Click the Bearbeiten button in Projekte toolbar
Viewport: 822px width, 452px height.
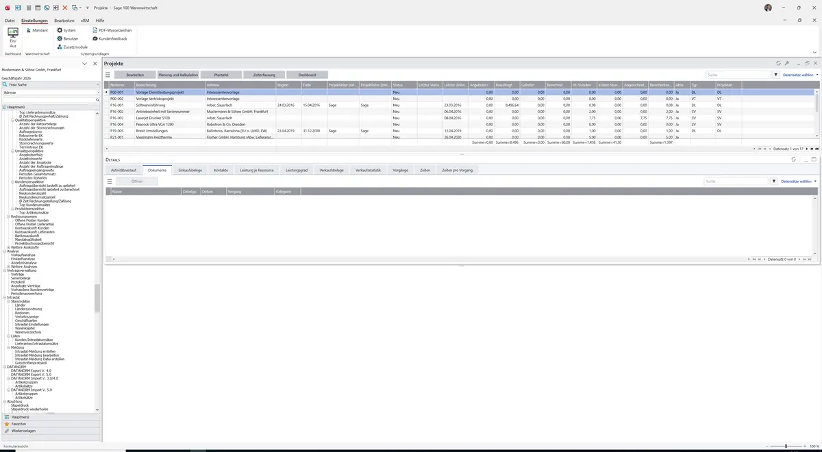pyautogui.click(x=135, y=75)
